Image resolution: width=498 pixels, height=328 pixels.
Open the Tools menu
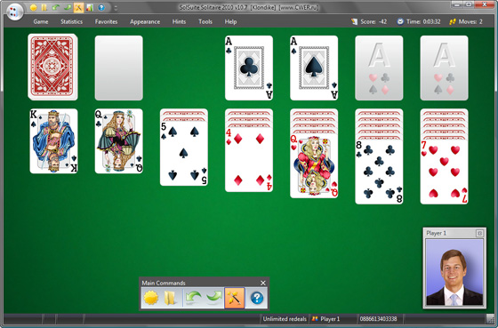click(205, 21)
